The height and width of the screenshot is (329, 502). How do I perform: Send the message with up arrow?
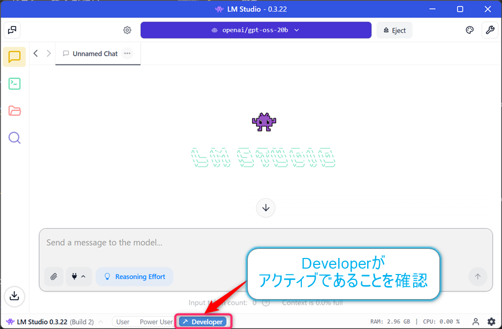pos(478,277)
